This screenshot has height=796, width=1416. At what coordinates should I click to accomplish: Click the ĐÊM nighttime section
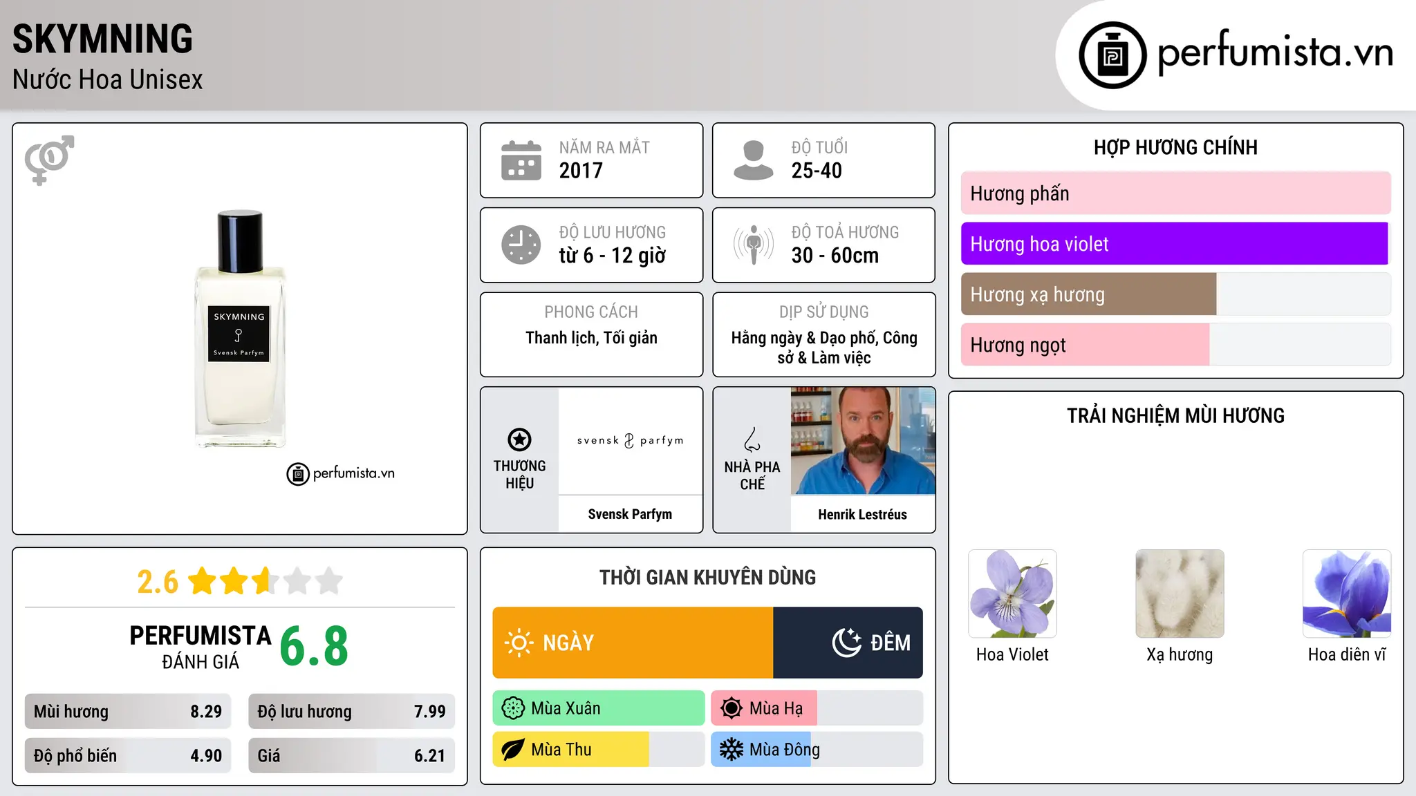[x=848, y=643]
